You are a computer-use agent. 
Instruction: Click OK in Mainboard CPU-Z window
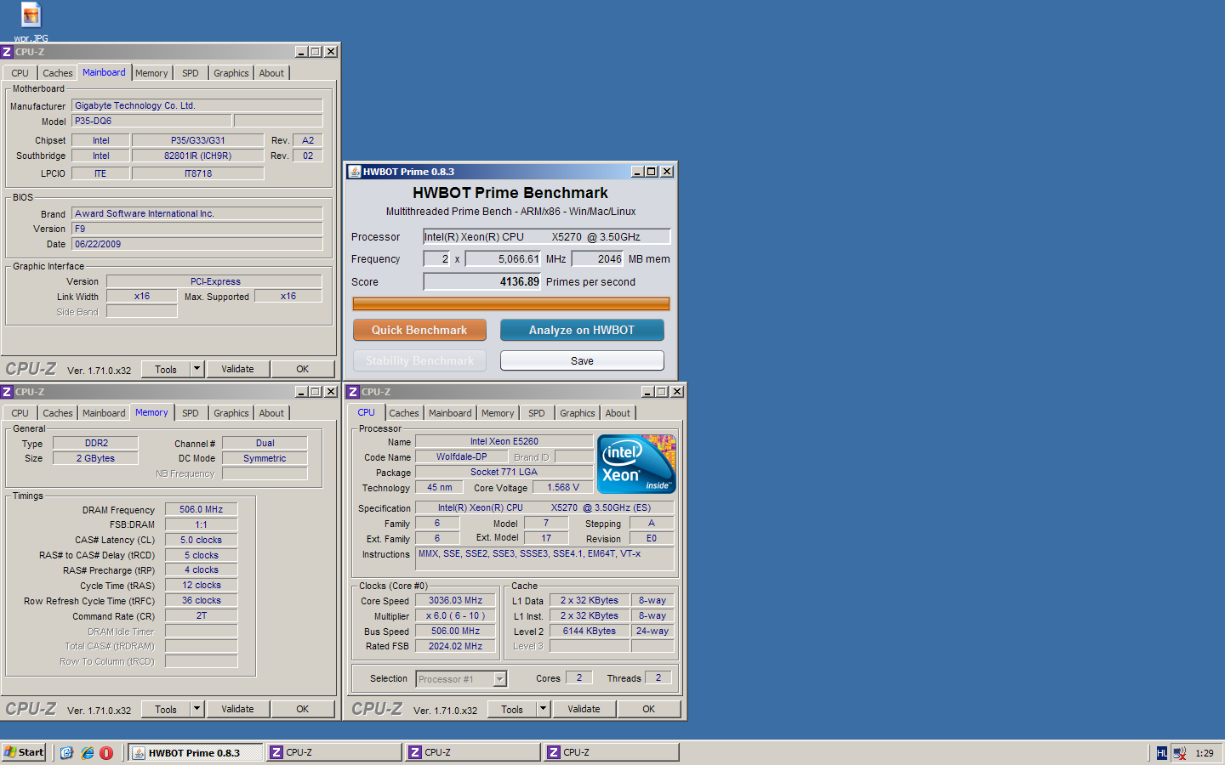coord(303,369)
